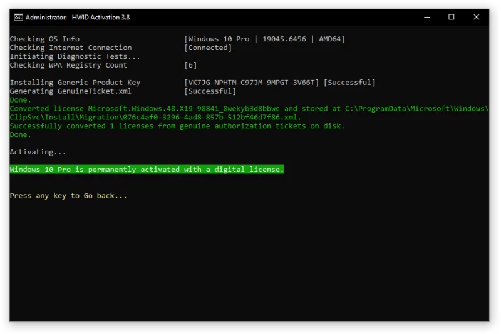Click the 'Installing Generic Product Key' line
Screen dimensions: 501x334
(75, 83)
